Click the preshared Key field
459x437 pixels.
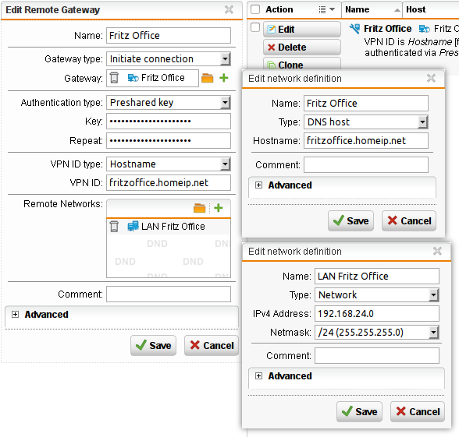coord(169,122)
